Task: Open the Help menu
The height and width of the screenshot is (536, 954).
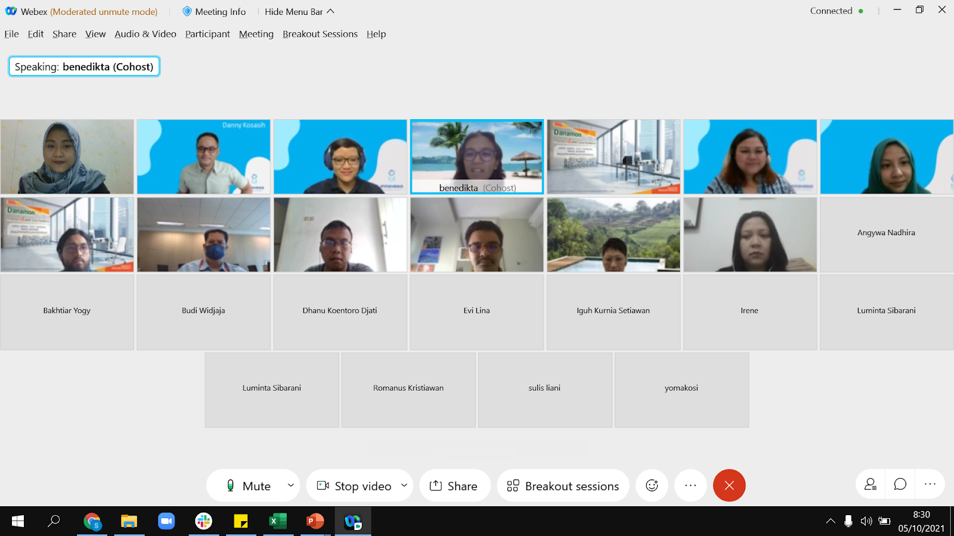Action: point(376,34)
